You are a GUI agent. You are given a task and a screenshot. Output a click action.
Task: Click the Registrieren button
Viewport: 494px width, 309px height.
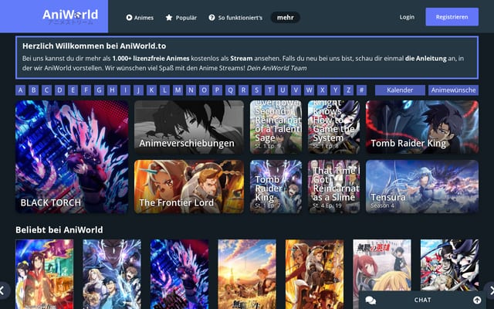(x=452, y=17)
